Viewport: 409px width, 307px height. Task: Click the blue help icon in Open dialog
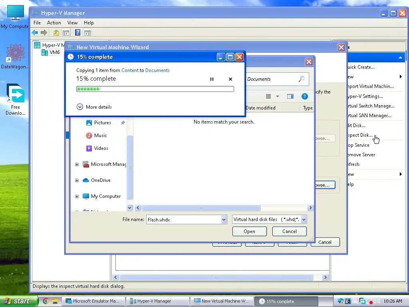[x=304, y=96]
